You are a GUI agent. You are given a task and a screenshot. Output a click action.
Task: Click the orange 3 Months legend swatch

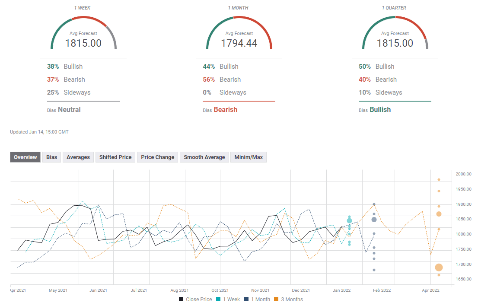coord(277,300)
